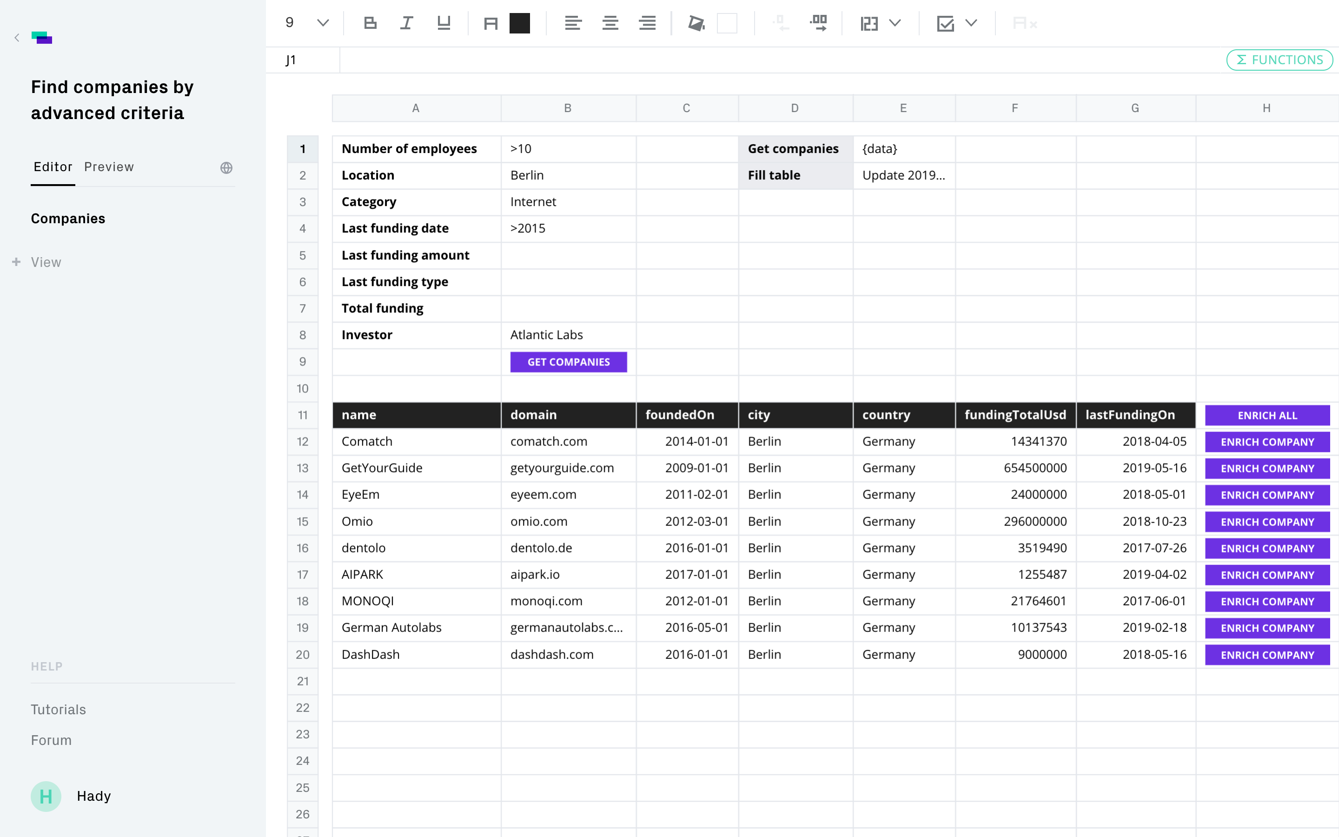Viewport: 1339px width, 837px height.
Task: Click the globe icon beside Preview
Action: tap(226, 168)
